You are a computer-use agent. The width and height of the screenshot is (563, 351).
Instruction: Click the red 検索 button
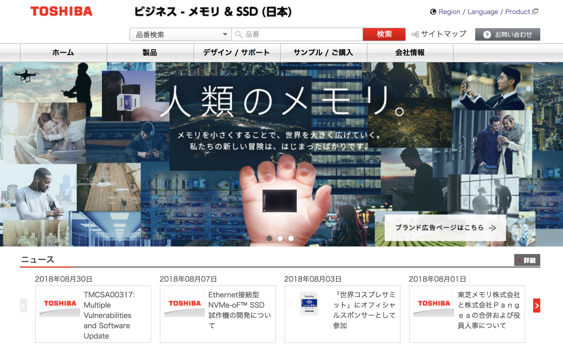pyautogui.click(x=384, y=35)
